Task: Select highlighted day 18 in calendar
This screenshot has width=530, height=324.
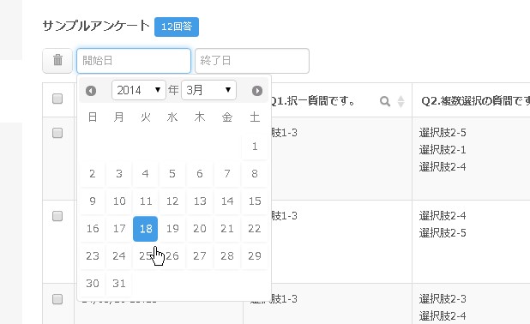Action: point(145,229)
